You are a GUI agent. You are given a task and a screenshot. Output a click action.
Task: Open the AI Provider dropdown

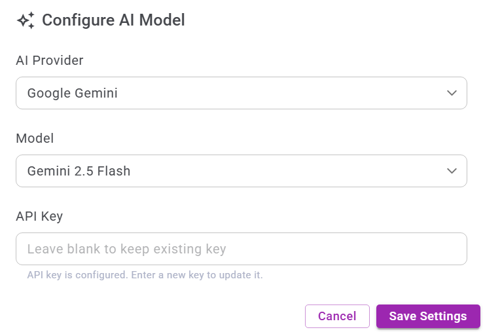[x=241, y=93]
